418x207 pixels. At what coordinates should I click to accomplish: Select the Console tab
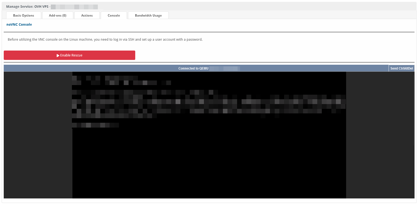point(114,15)
